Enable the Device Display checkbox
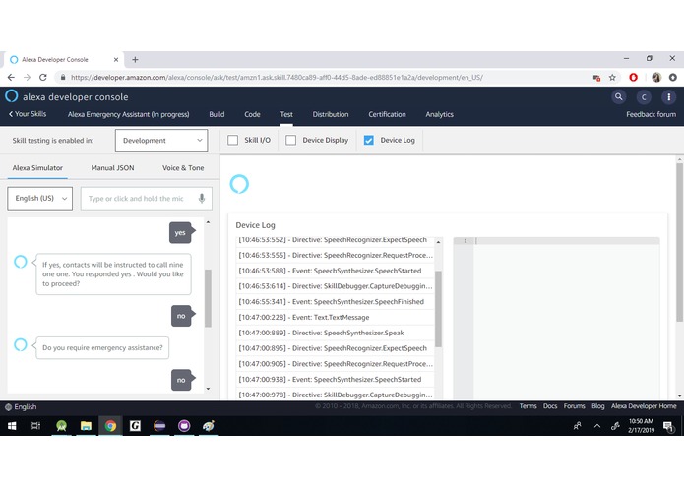 [x=291, y=140]
